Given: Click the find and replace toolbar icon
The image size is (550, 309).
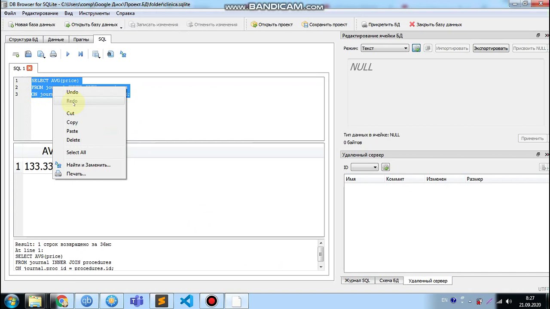Looking at the screenshot, I should (123, 54).
